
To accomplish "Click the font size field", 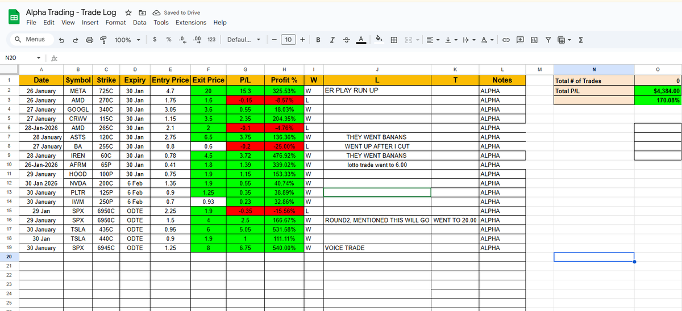I will 288,40.
